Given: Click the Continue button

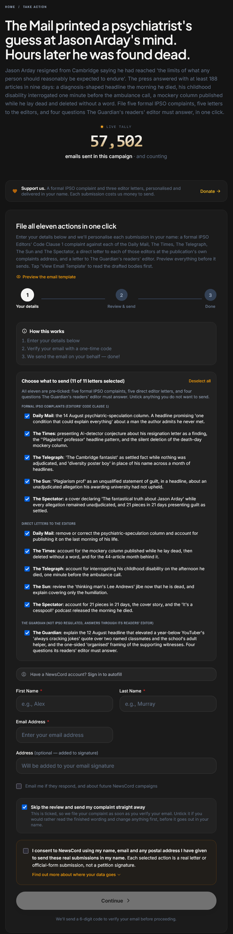Looking at the screenshot, I should pos(116,901).
